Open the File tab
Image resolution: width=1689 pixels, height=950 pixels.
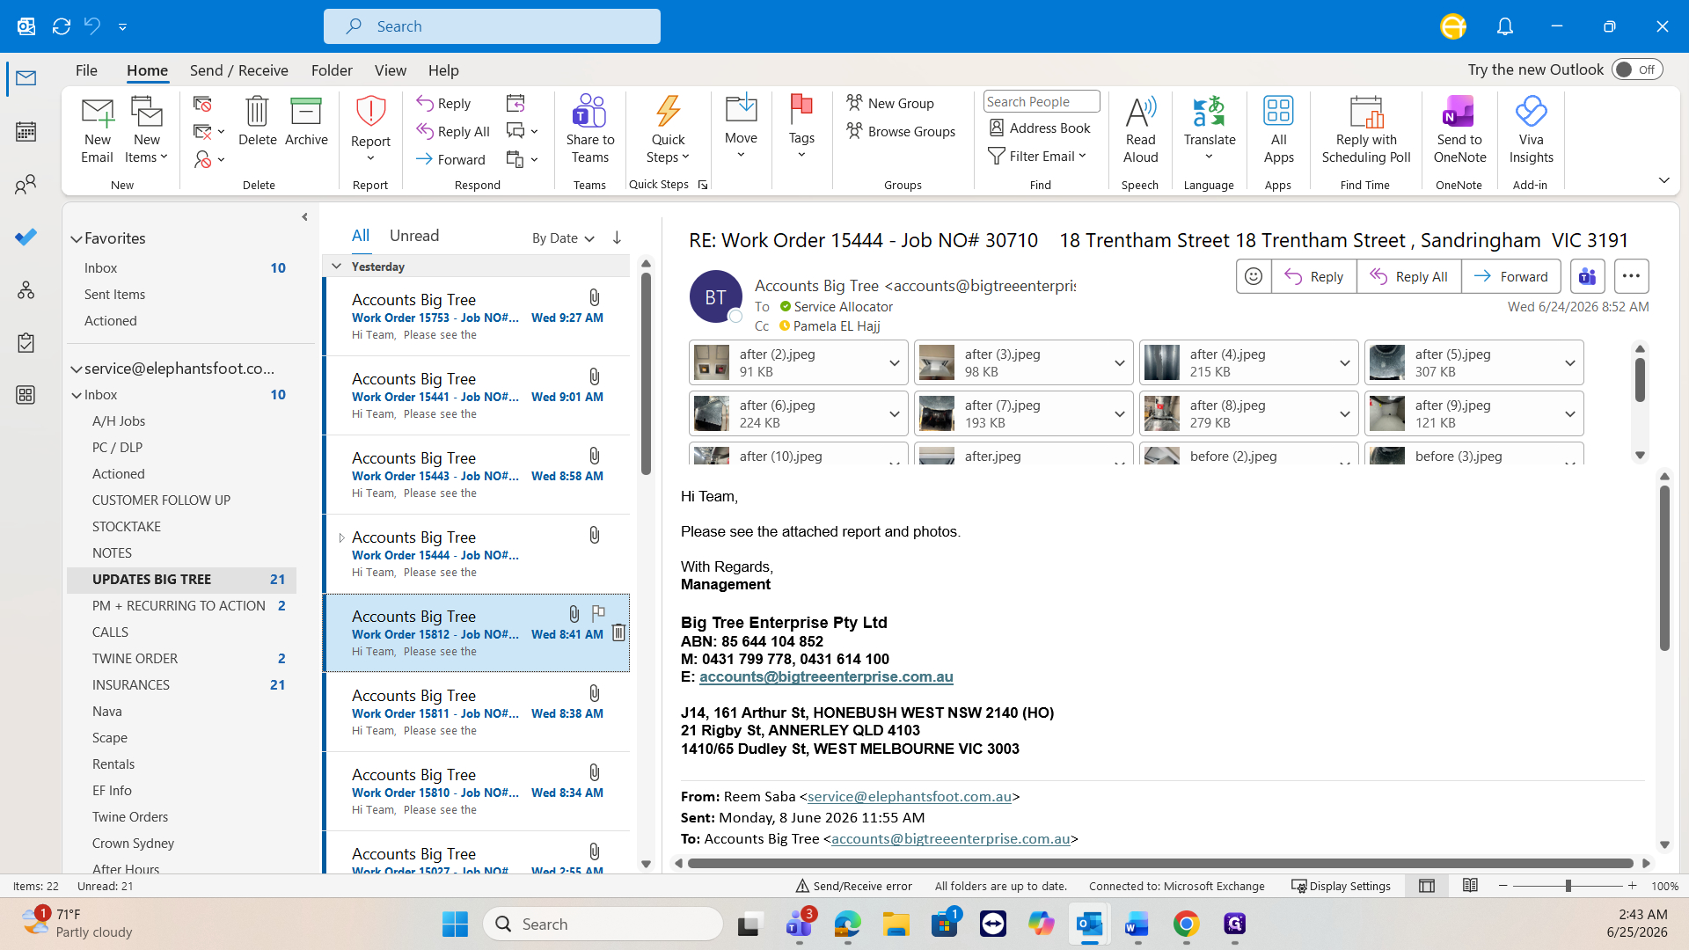coord(86,70)
